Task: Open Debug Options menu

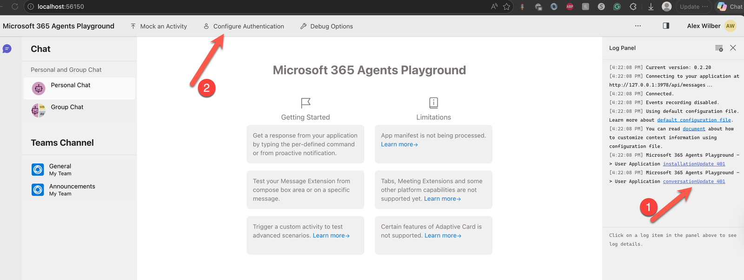Action: (x=326, y=26)
